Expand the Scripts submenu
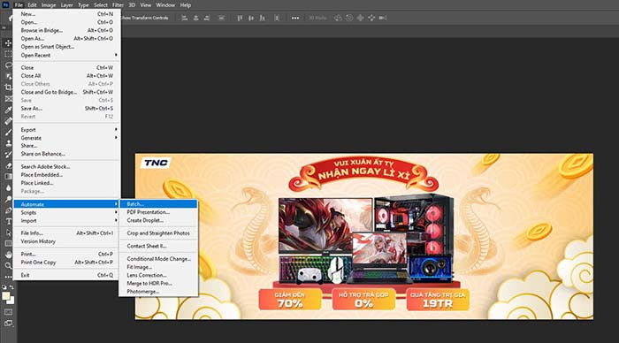 click(66, 212)
